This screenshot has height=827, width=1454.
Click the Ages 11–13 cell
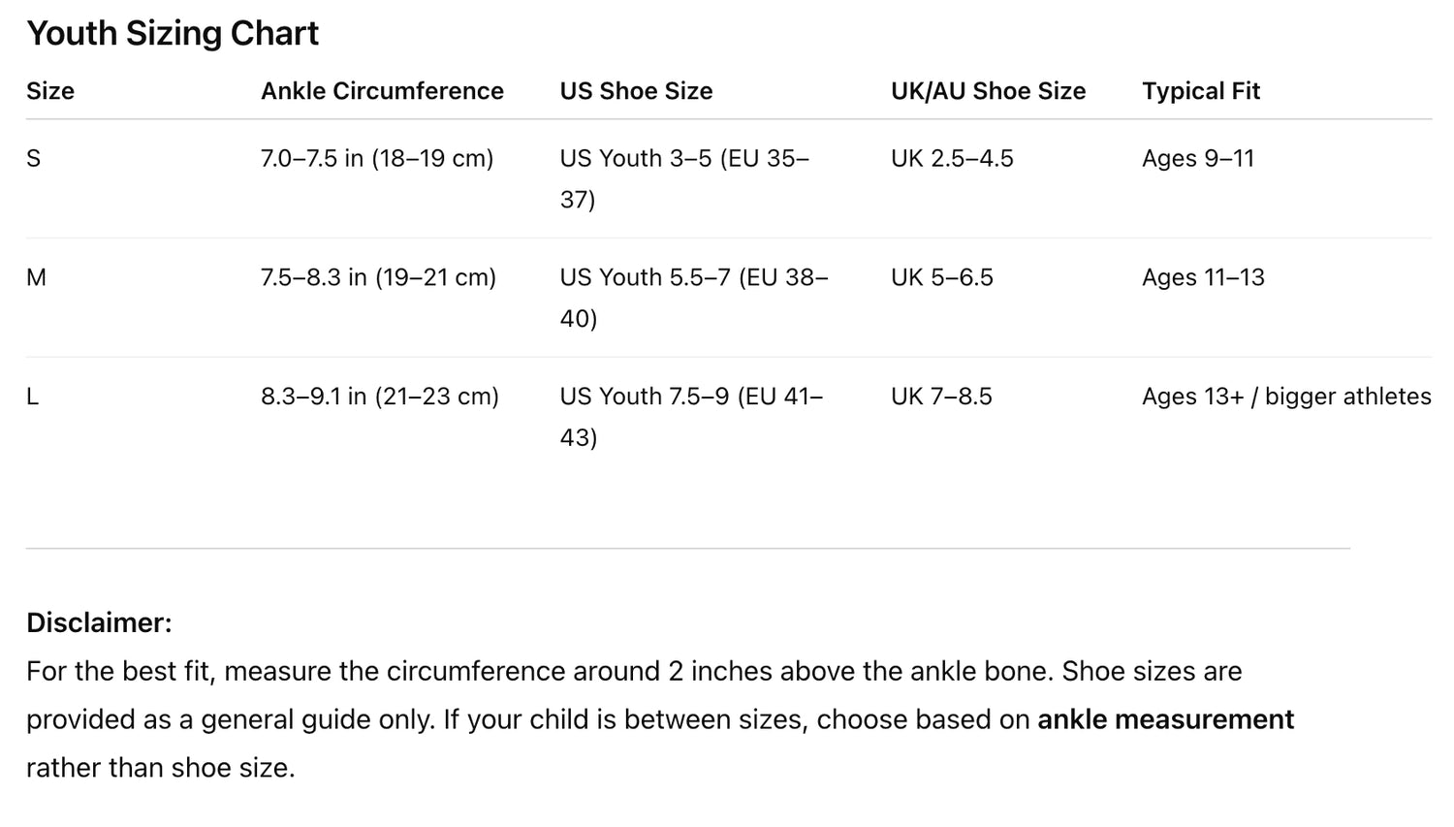click(1203, 277)
